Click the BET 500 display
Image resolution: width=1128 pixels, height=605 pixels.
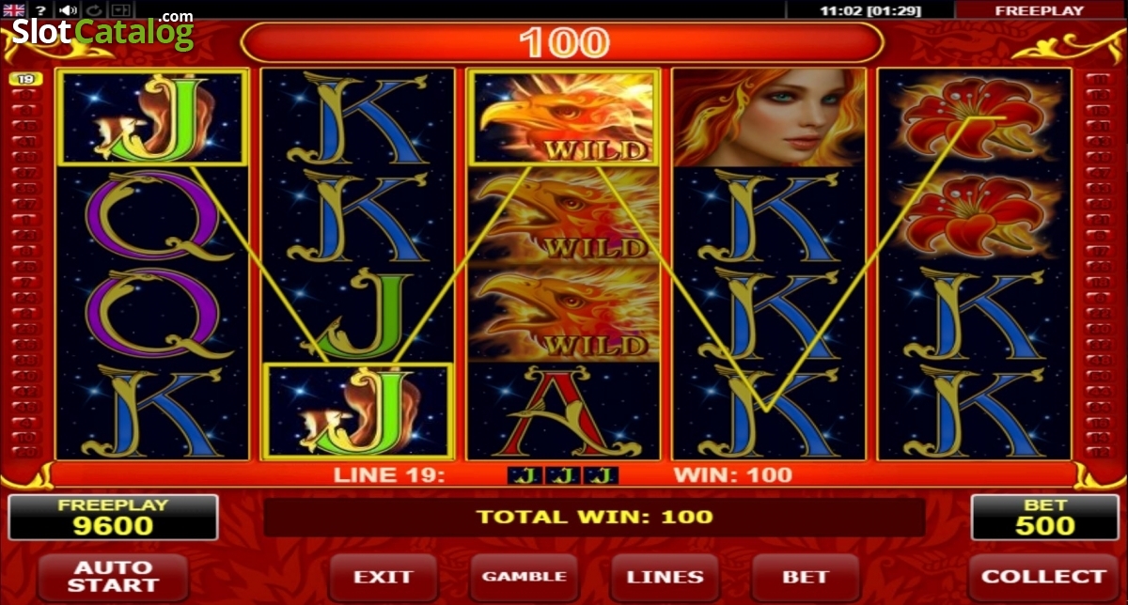pos(1043,517)
